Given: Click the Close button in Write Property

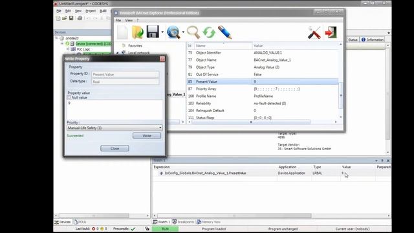Looking at the screenshot, I should click(x=115, y=148).
